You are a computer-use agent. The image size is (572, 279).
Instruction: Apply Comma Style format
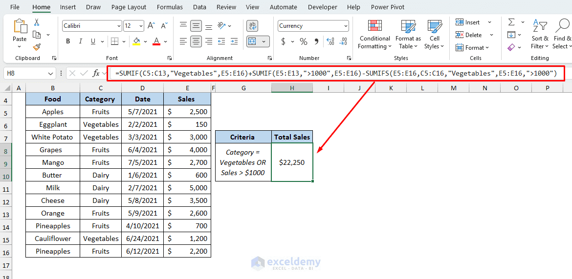click(x=316, y=41)
